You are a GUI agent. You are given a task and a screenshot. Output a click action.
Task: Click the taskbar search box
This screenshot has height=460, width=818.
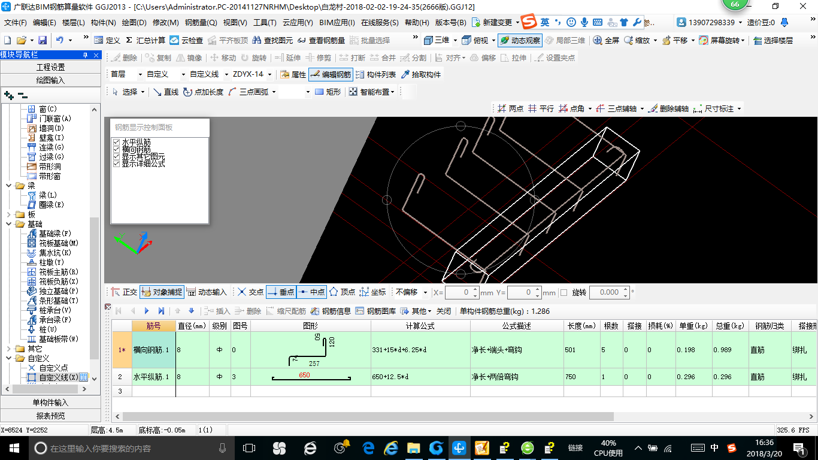pyautogui.click(x=131, y=448)
